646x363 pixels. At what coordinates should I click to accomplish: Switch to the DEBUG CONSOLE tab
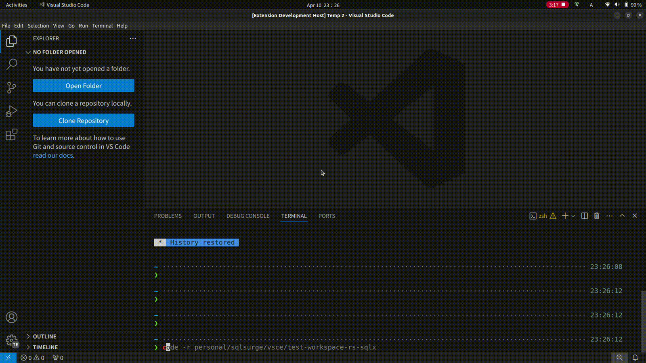248,216
